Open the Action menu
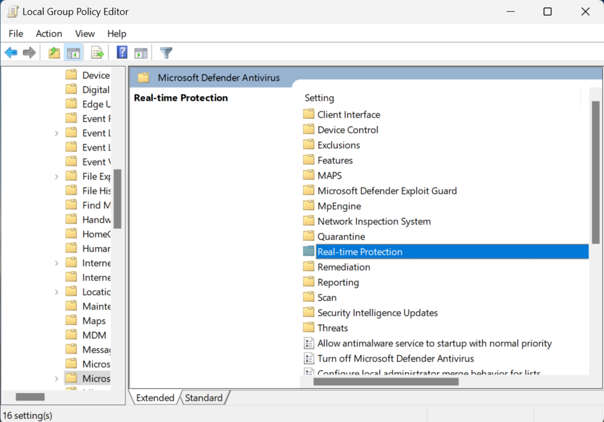 point(49,33)
